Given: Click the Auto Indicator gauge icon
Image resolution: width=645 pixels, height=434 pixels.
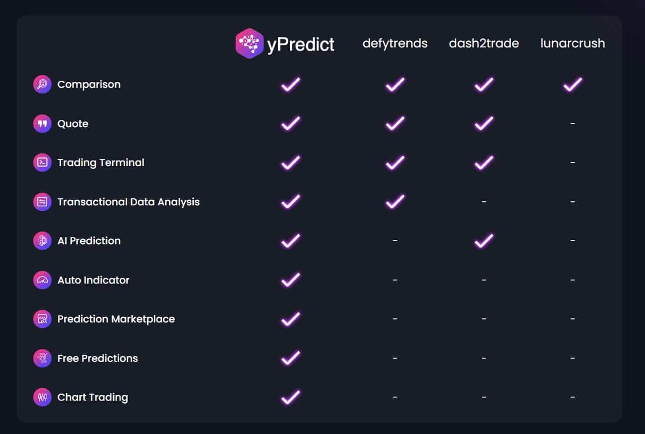Looking at the screenshot, I should coord(42,280).
